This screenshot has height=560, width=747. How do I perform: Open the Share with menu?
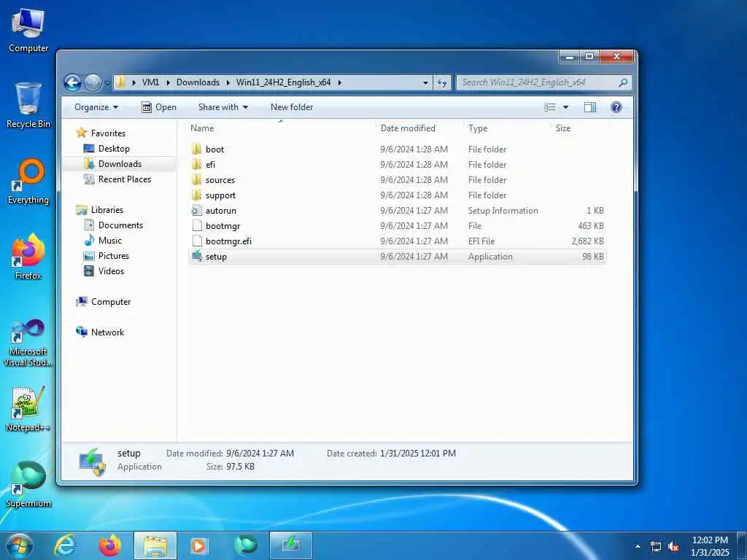point(223,107)
